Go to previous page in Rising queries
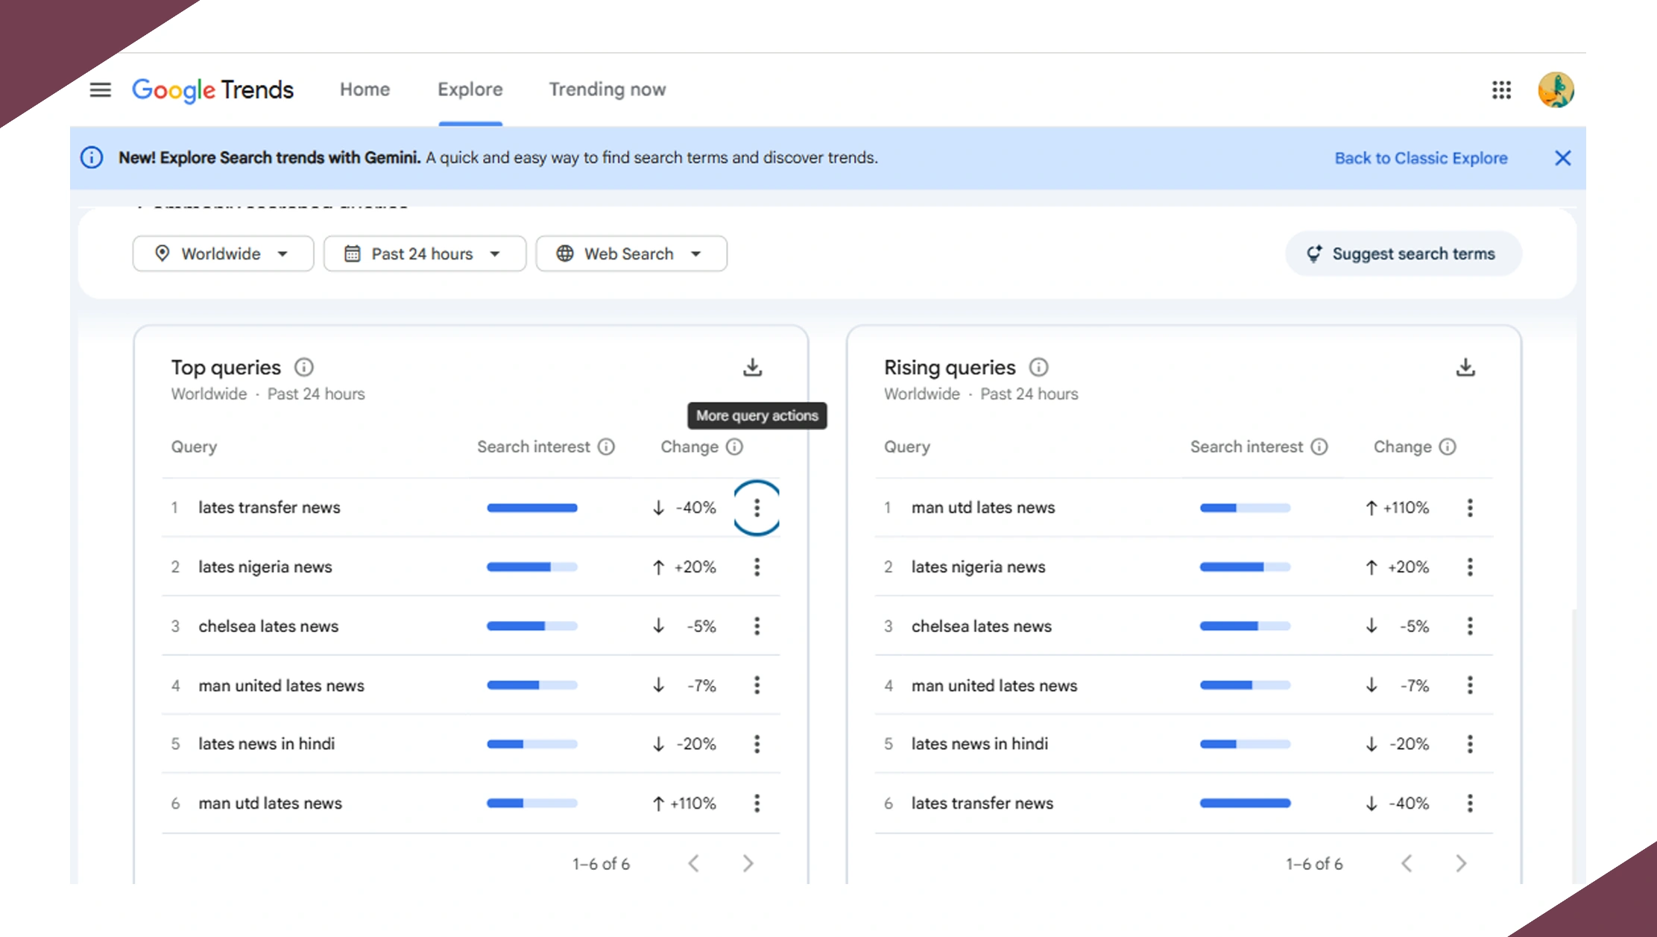Viewport: 1657px width, 937px height. tap(1407, 863)
